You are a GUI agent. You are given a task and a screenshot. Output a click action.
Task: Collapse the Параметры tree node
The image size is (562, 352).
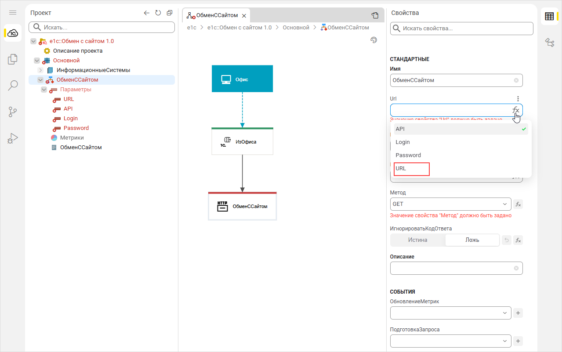click(44, 90)
